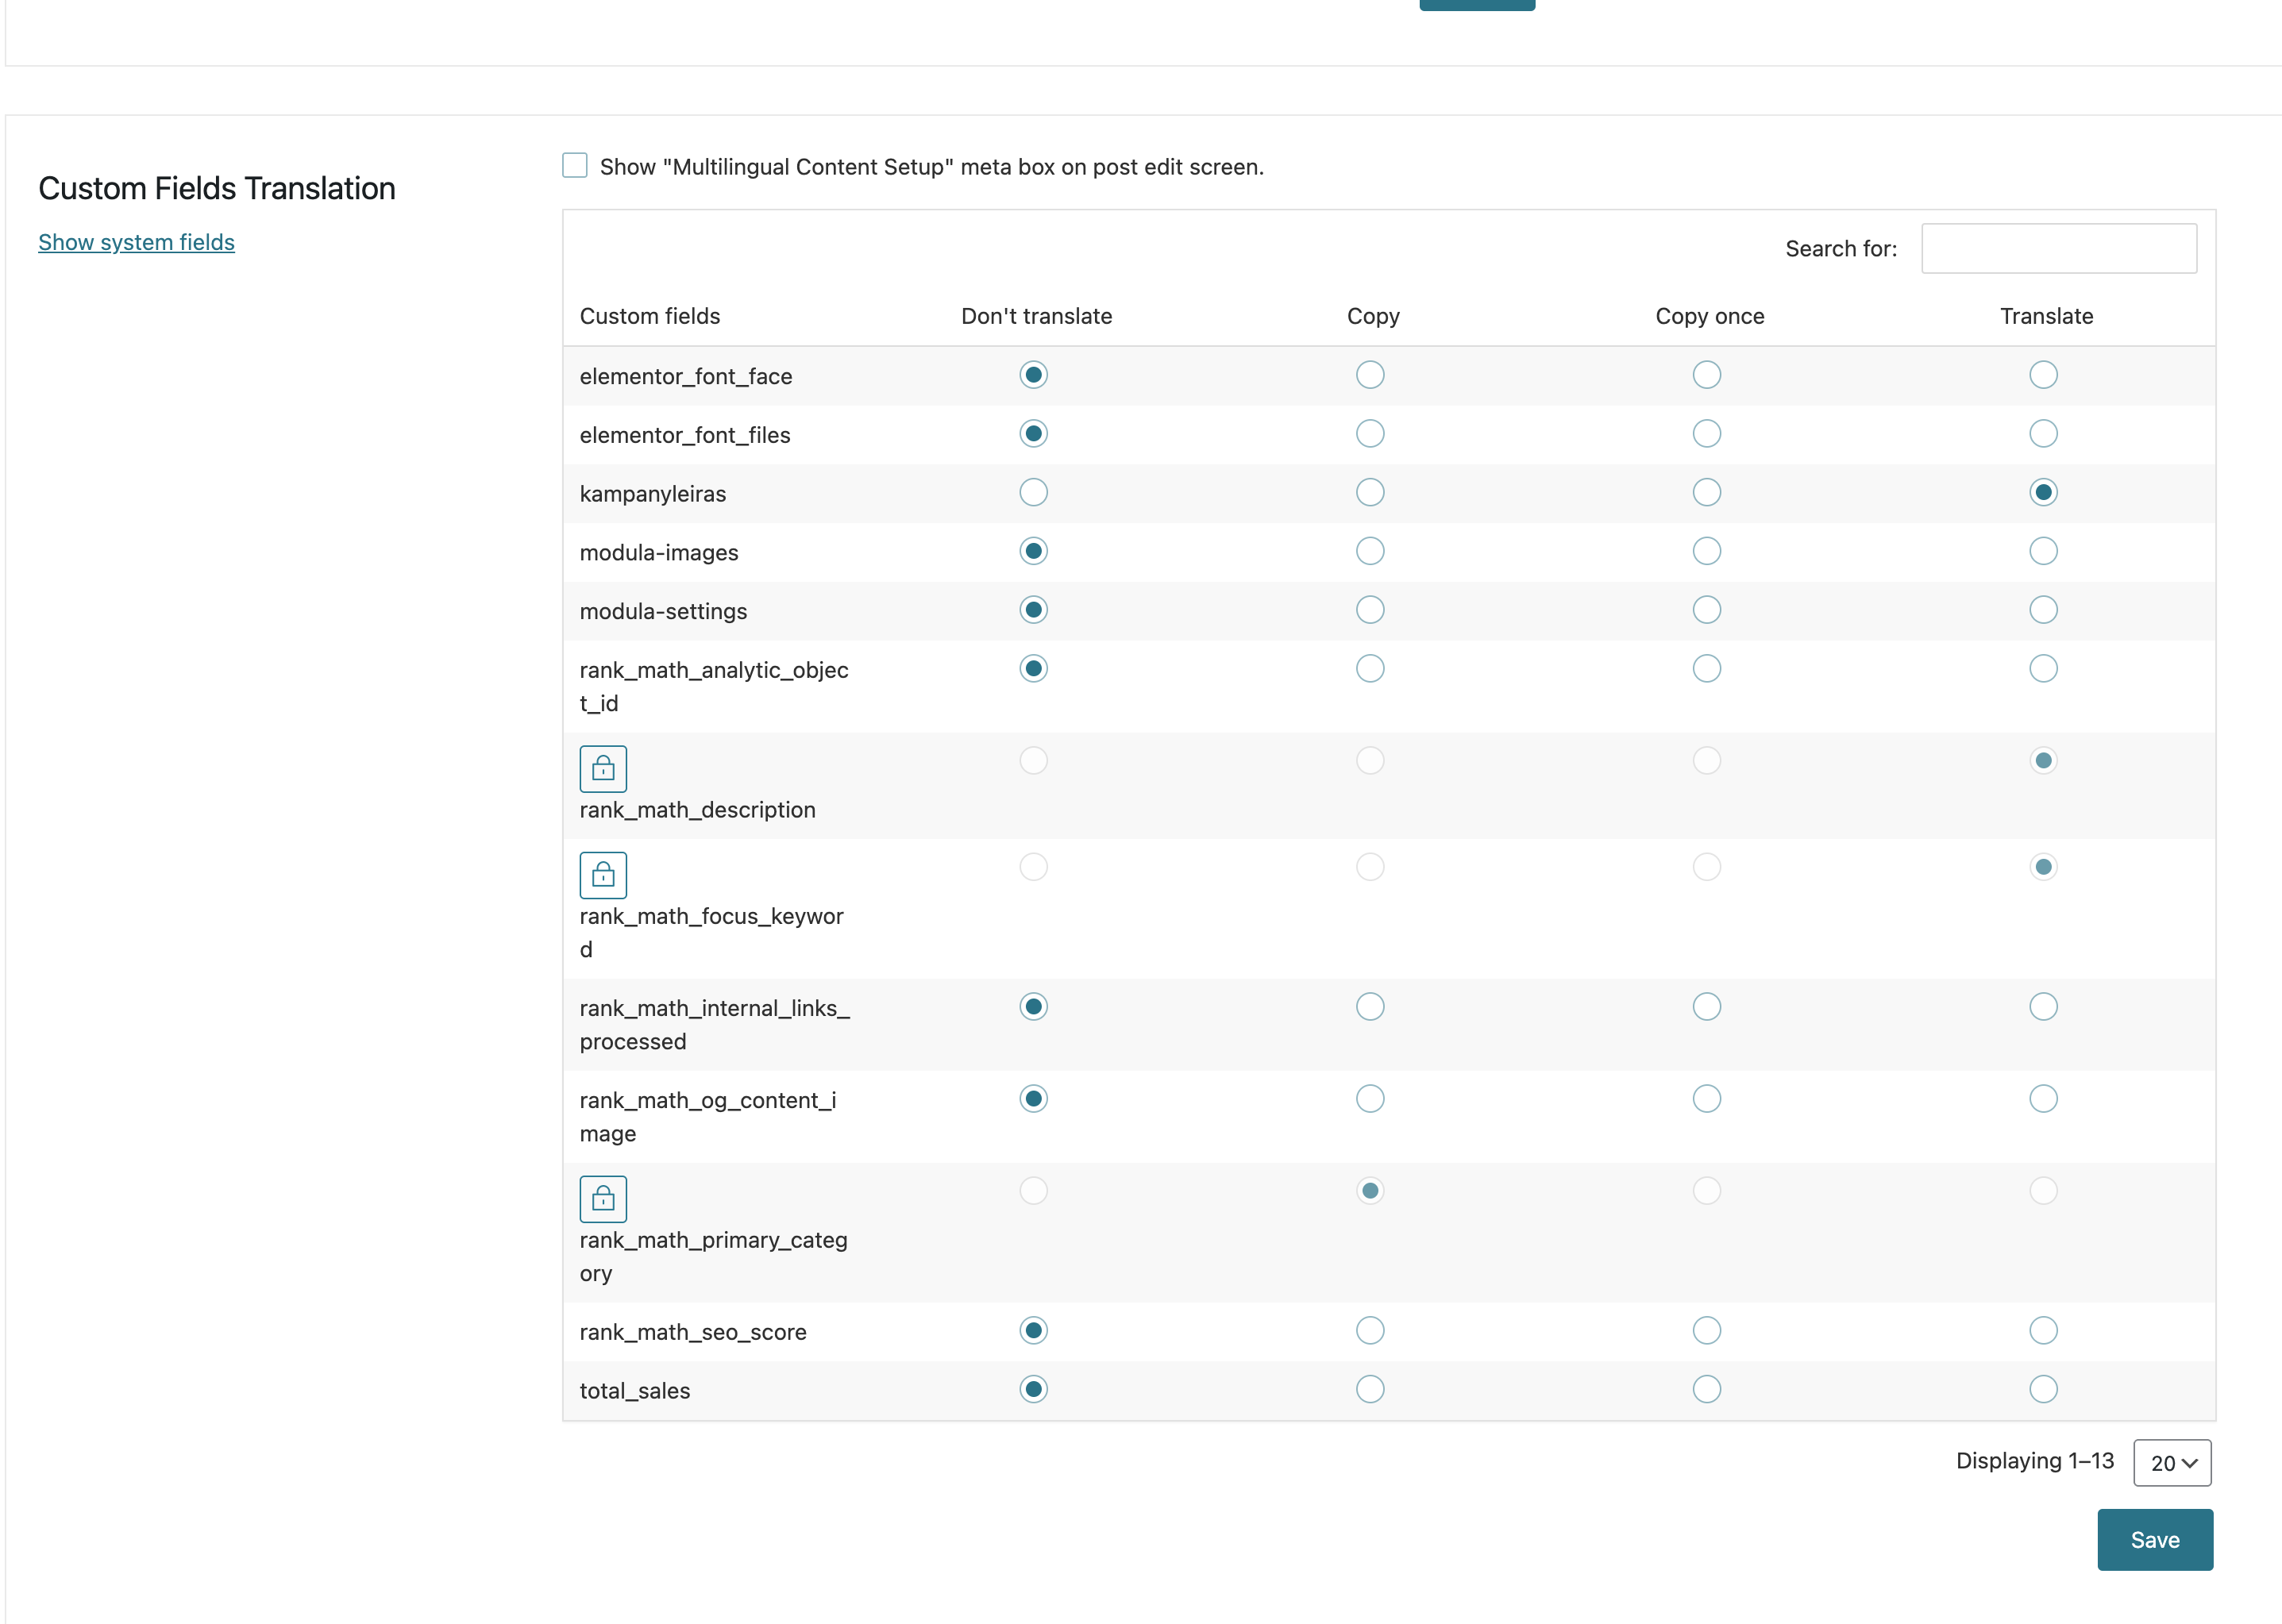Set total_sales to Translate
This screenshot has height=1624, width=2282.
(2042, 1389)
